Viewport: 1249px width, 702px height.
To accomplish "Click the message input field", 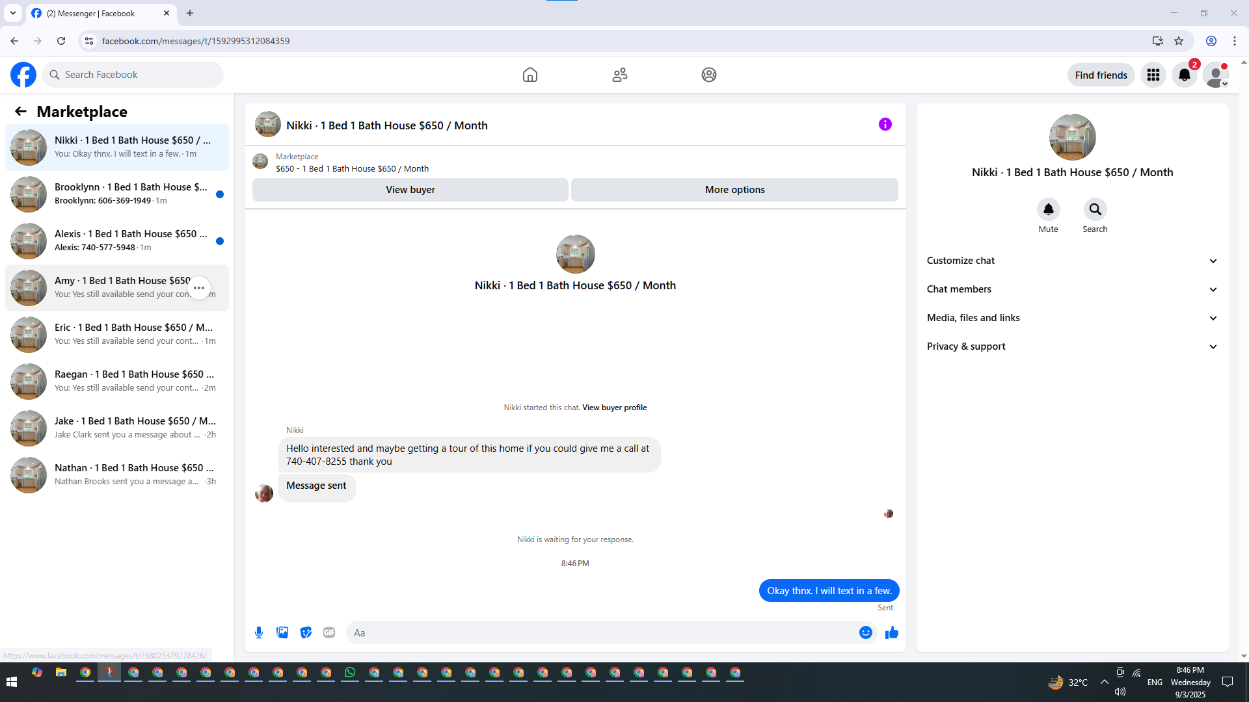I will pos(602,632).
